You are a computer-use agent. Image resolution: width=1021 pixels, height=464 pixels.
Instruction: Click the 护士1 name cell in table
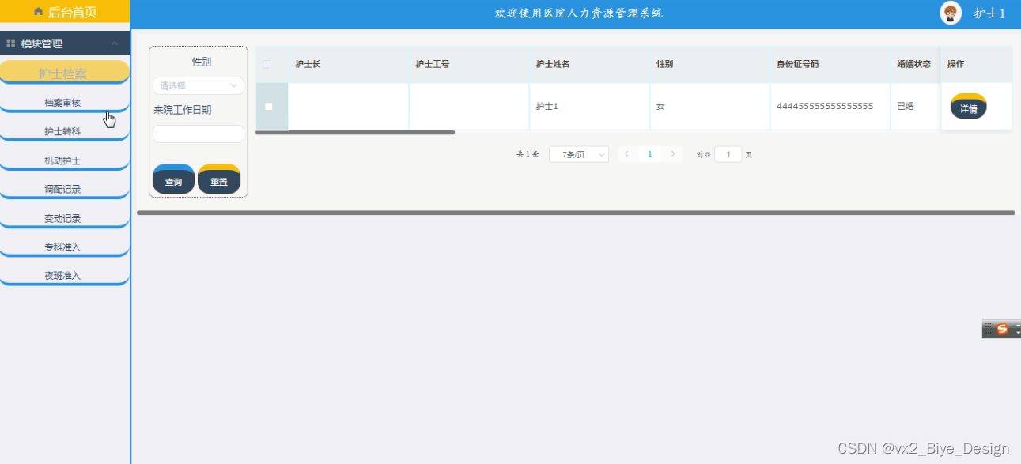(589, 106)
